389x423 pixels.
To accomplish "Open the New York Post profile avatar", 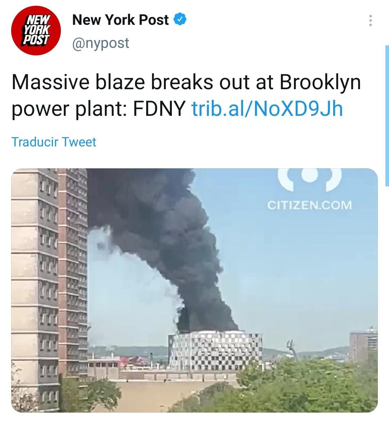I will (36, 31).
